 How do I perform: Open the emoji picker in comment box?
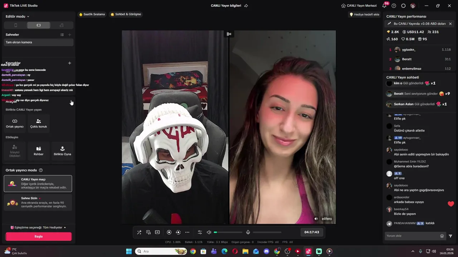442,236
